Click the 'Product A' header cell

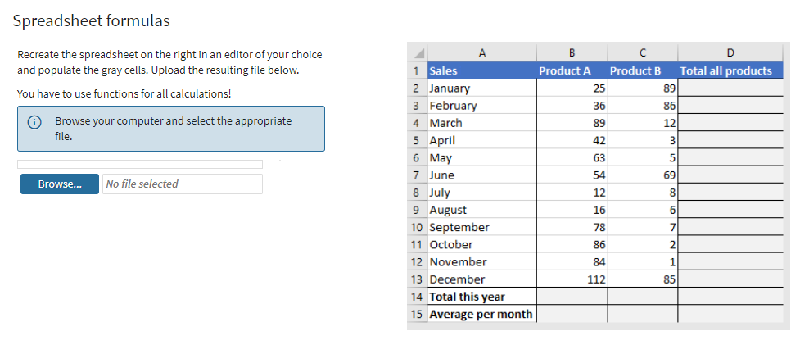pos(572,71)
